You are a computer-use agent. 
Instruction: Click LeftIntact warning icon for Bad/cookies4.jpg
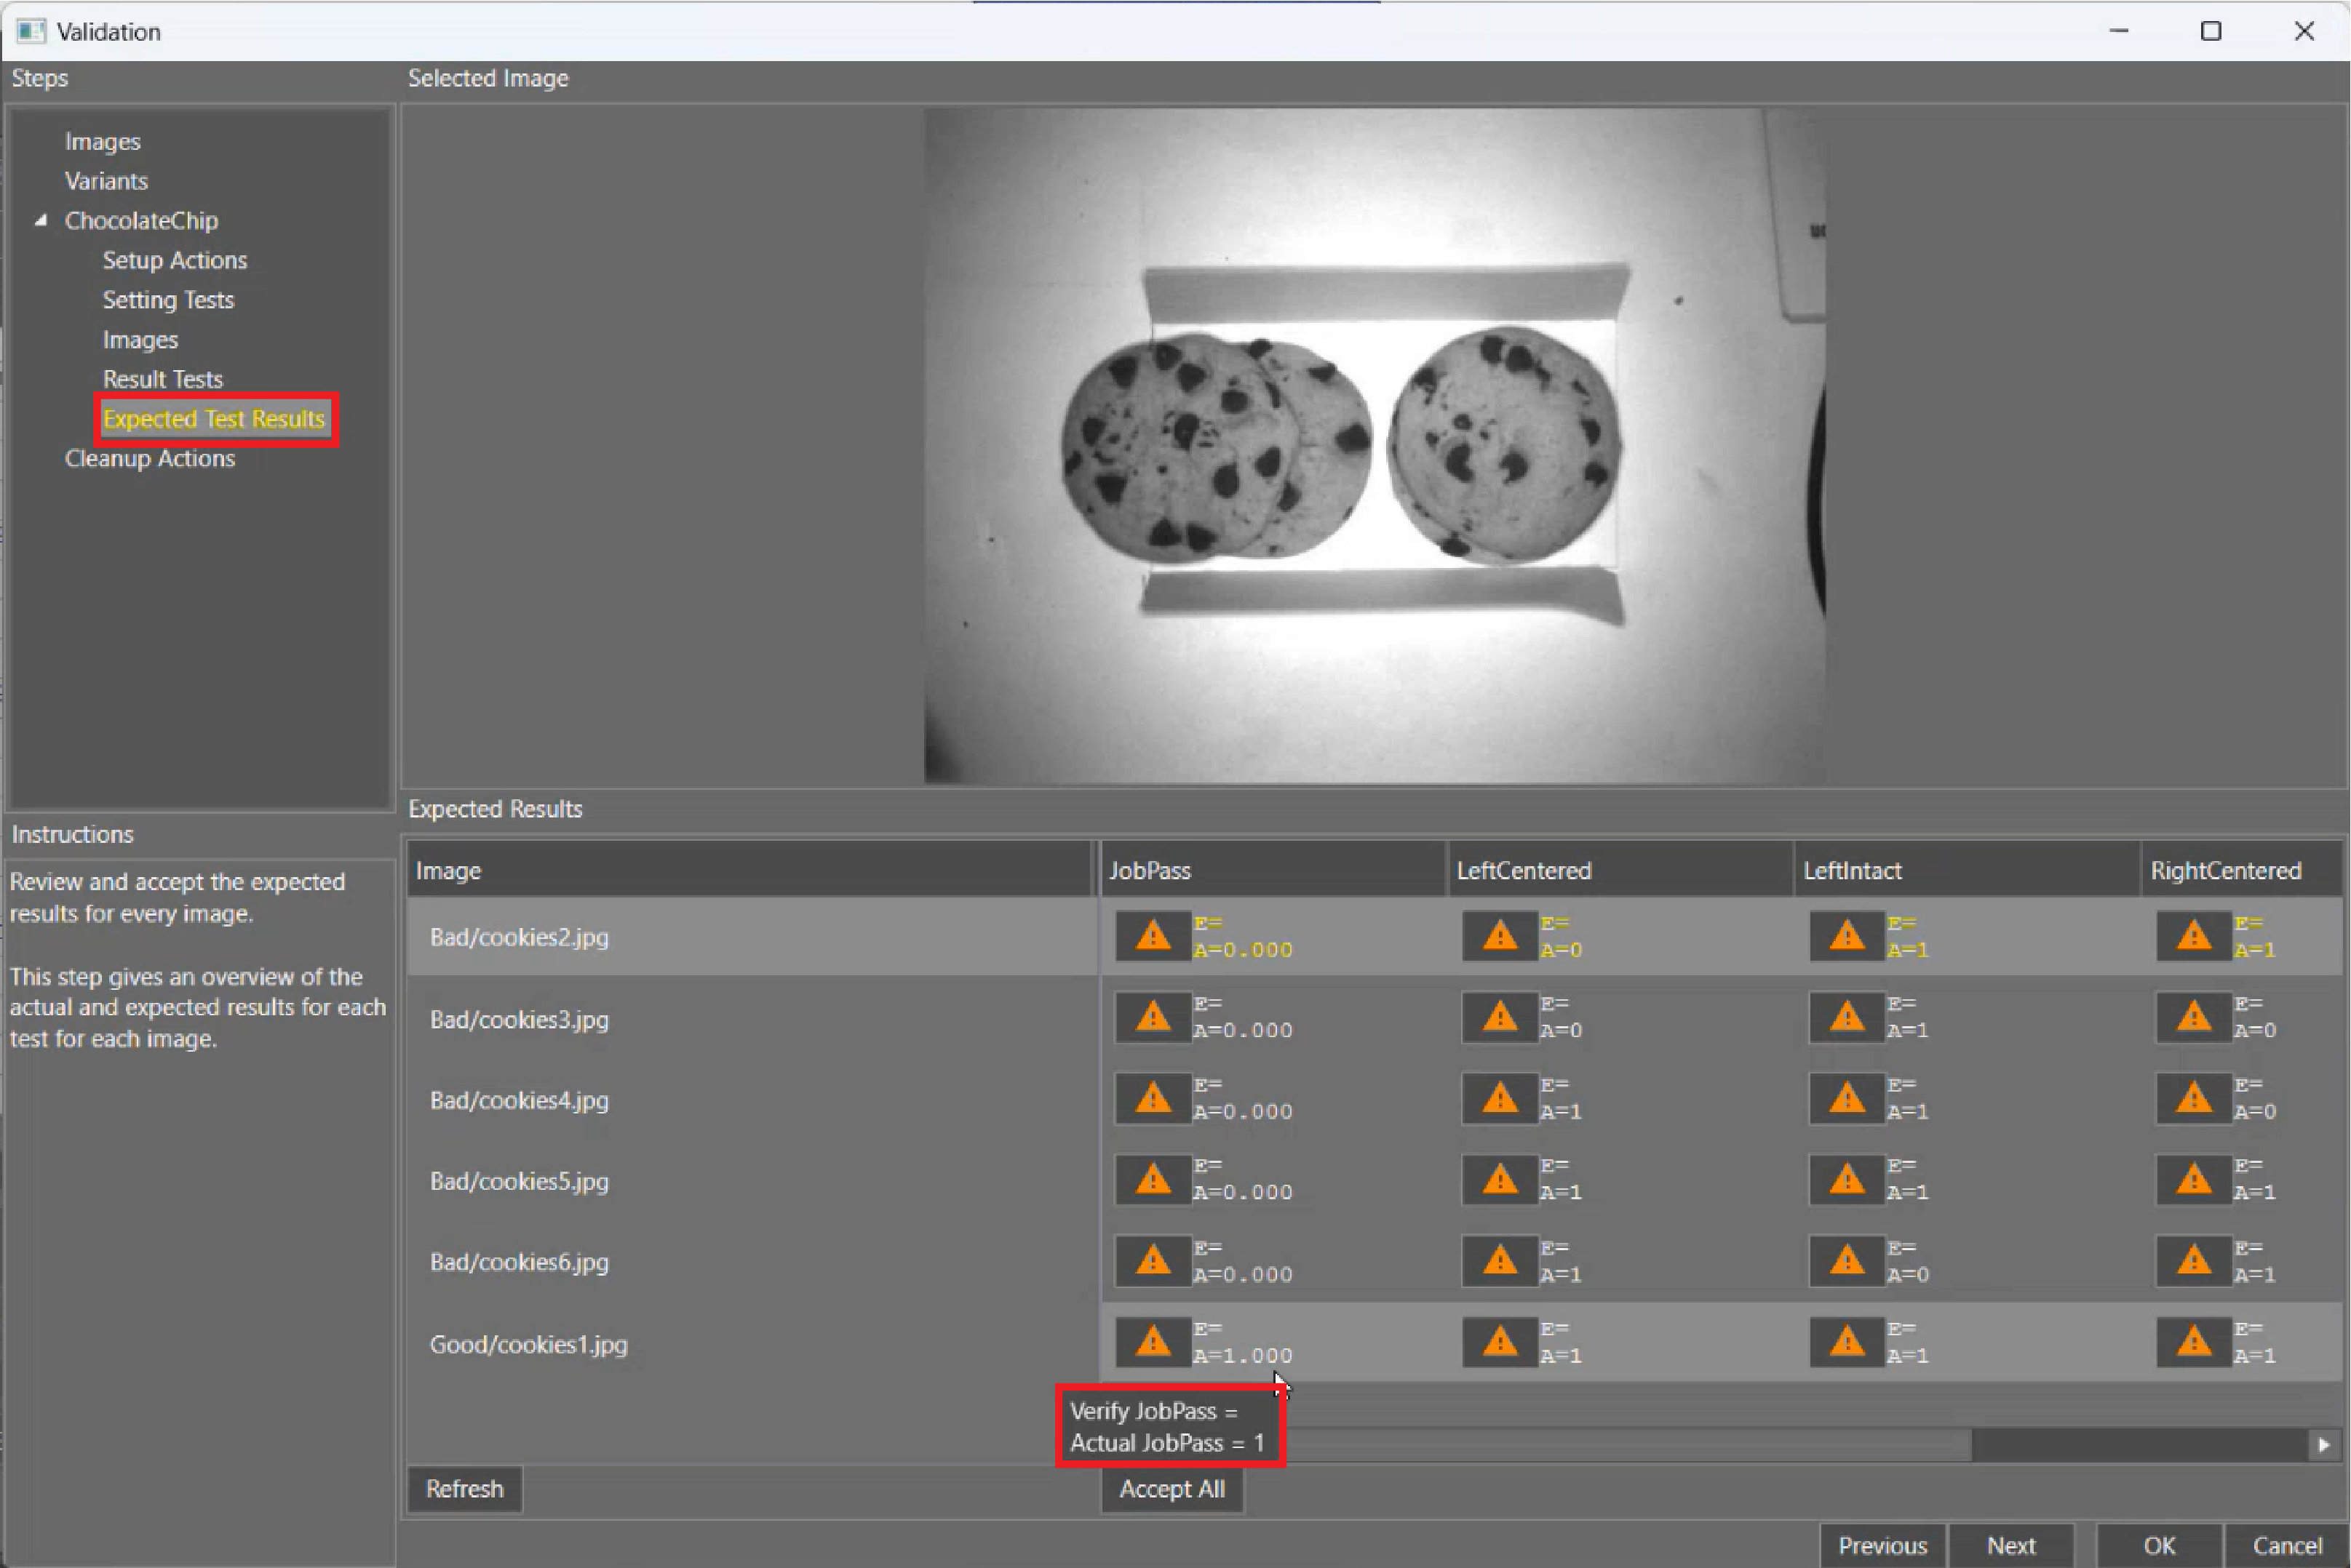pyautogui.click(x=1846, y=1099)
